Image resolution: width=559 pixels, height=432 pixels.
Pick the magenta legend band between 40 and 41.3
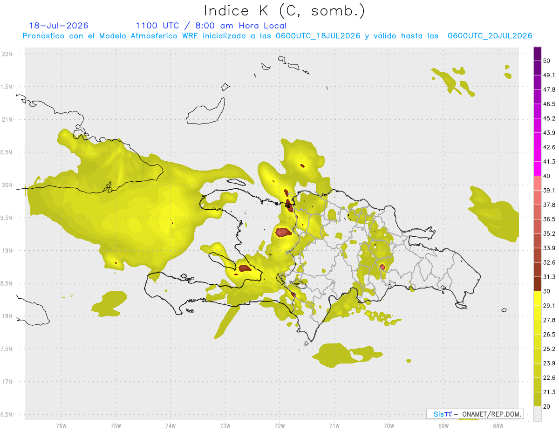[537, 168]
